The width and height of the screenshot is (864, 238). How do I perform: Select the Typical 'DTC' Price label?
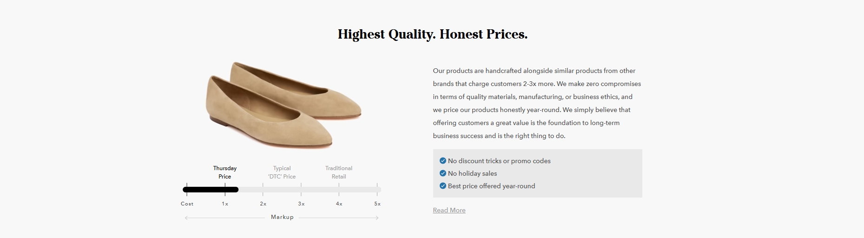click(x=282, y=172)
